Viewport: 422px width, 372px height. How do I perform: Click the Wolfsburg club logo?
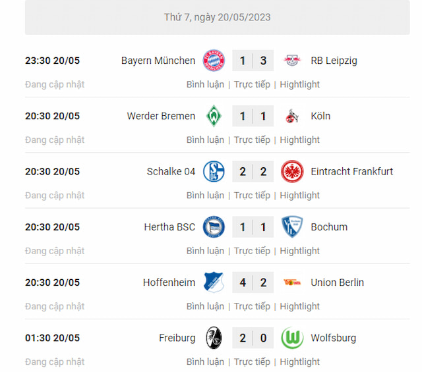[292, 338]
